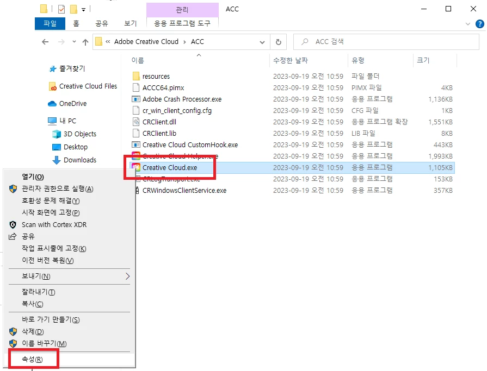Viewport: 487px width, 371px height.
Task: Click the ACC breadcrumb in the address bar
Action: tap(198, 42)
